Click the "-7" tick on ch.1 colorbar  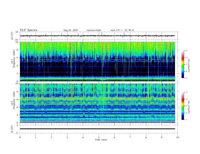click(186, 78)
